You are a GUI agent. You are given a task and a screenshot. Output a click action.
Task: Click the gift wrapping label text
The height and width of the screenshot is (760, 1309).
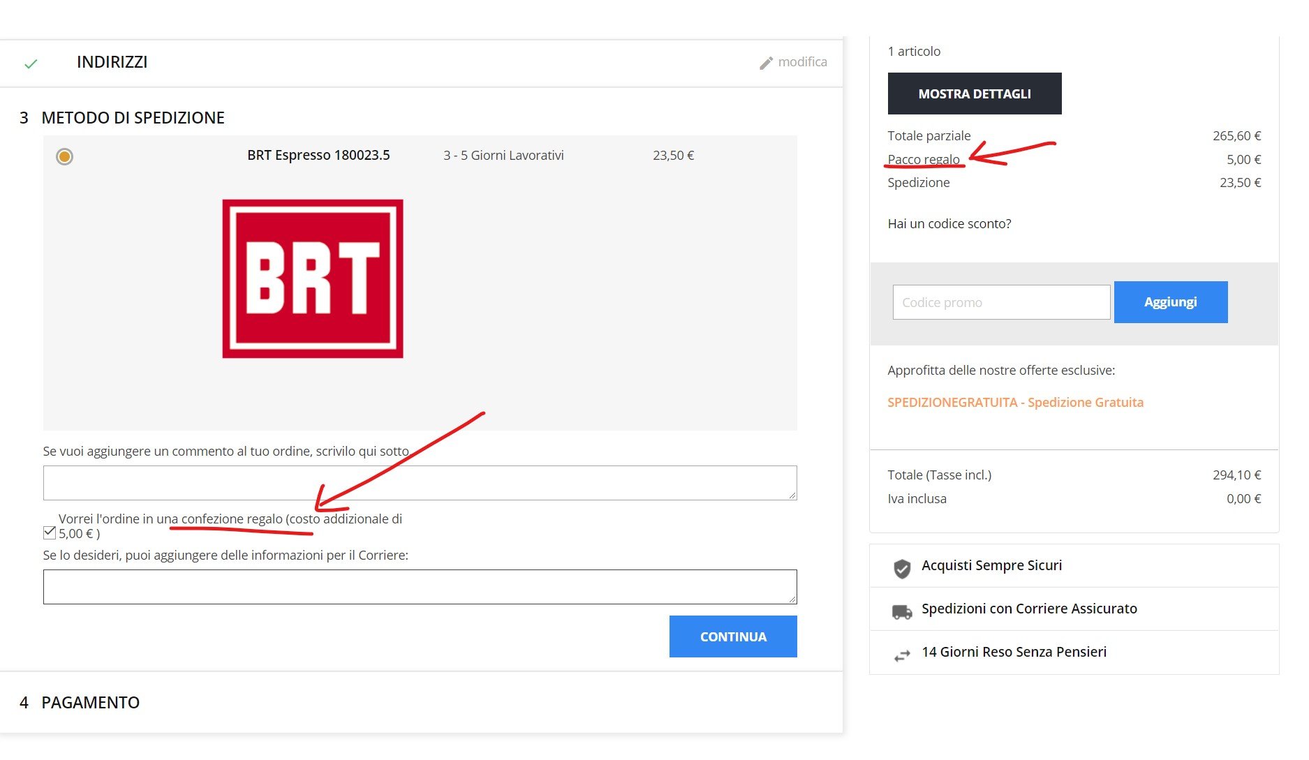(x=230, y=526)
